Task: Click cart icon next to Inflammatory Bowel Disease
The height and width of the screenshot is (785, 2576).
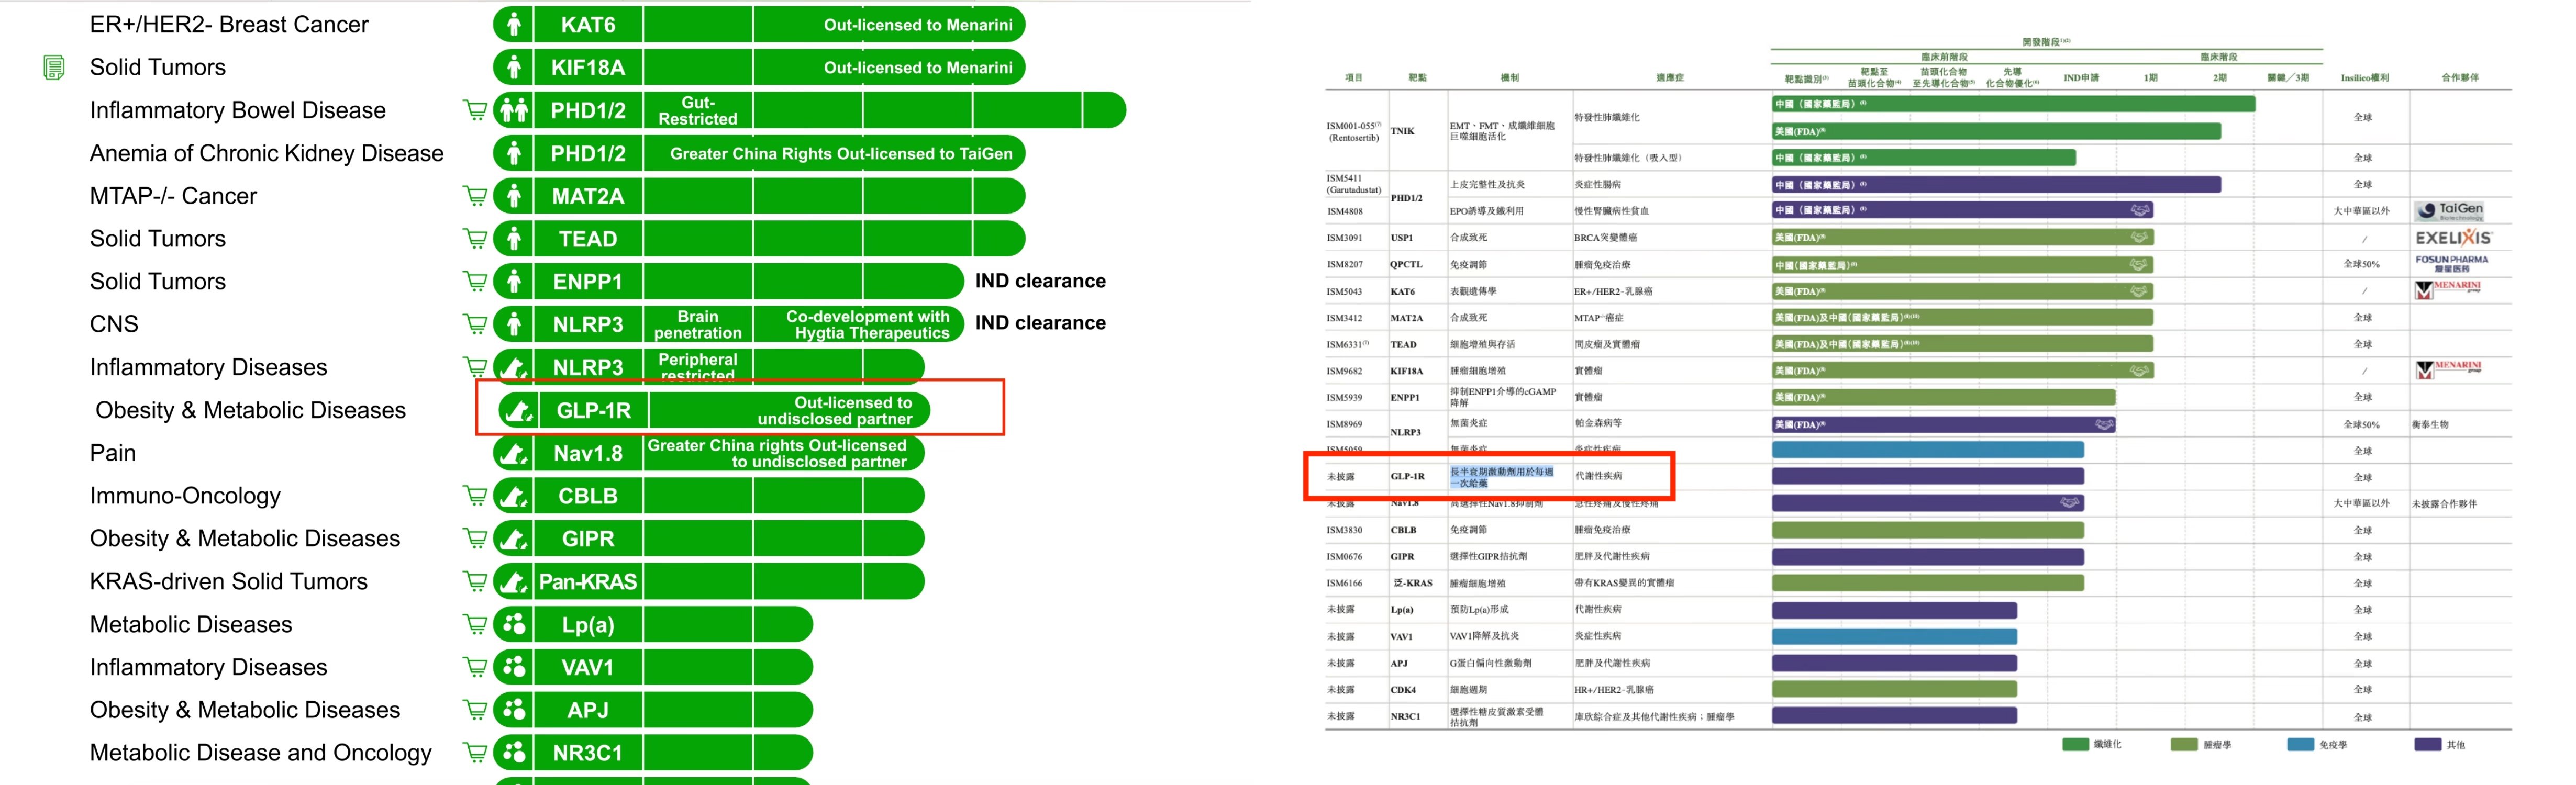Action: click(475, 110)
